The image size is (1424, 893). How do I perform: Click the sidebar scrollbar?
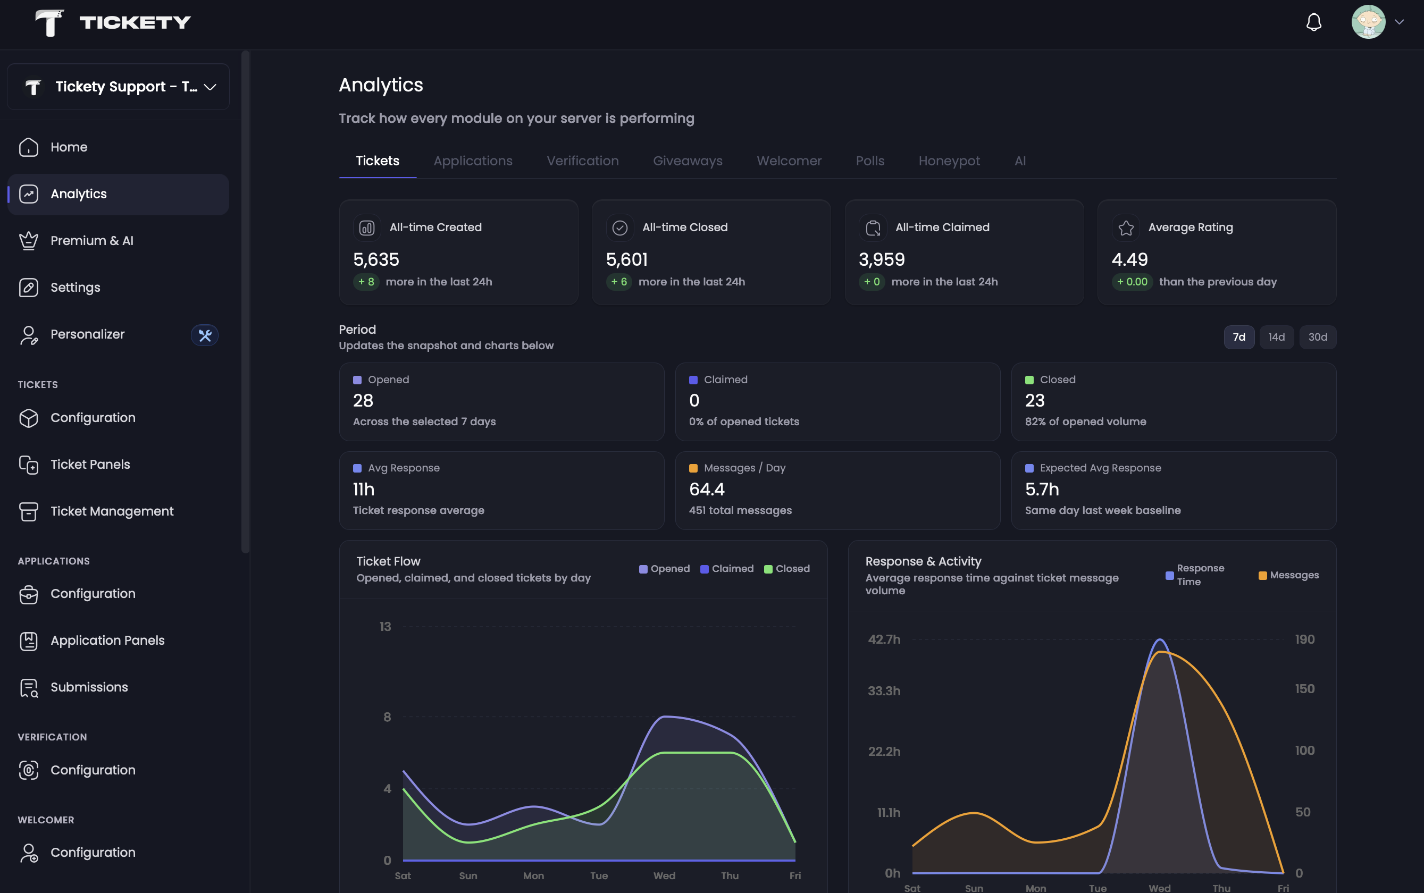click(x=245, y=301)
